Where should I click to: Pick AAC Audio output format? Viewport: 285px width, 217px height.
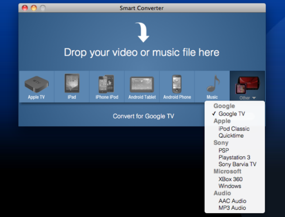pos(232,201)
